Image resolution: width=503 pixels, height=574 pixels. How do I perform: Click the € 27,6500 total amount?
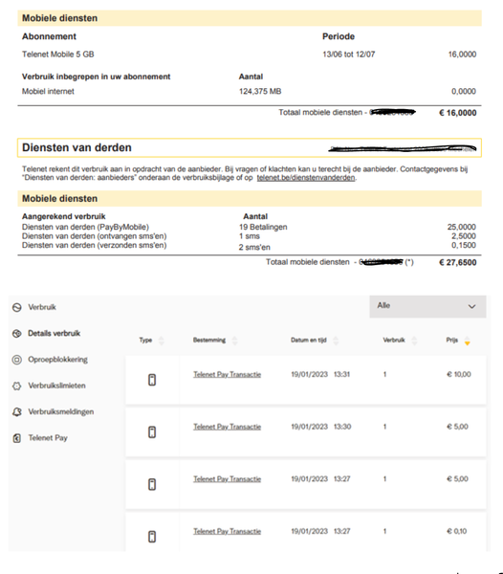point(458,262)
